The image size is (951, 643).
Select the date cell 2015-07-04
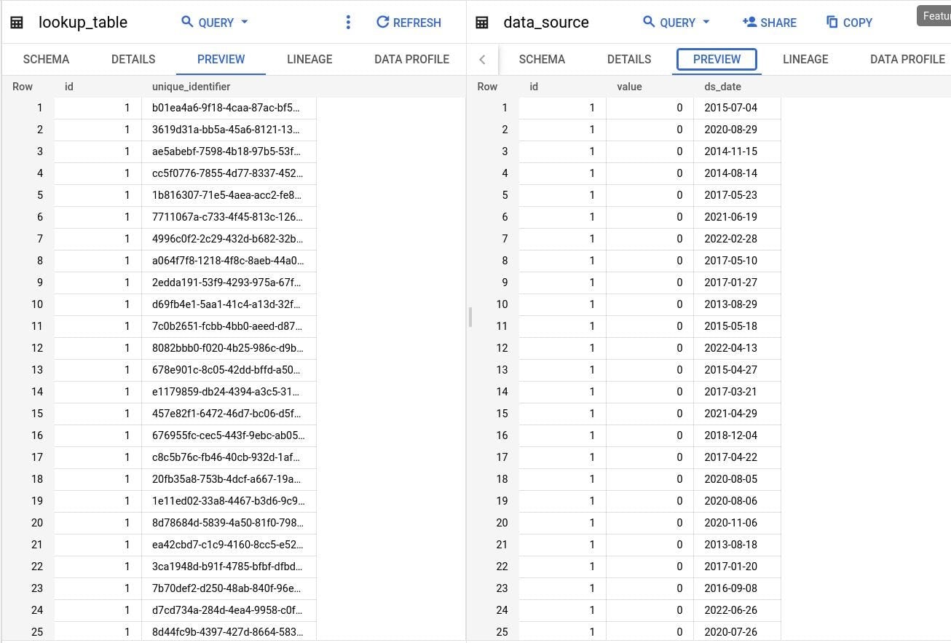(x=737, y=108)
